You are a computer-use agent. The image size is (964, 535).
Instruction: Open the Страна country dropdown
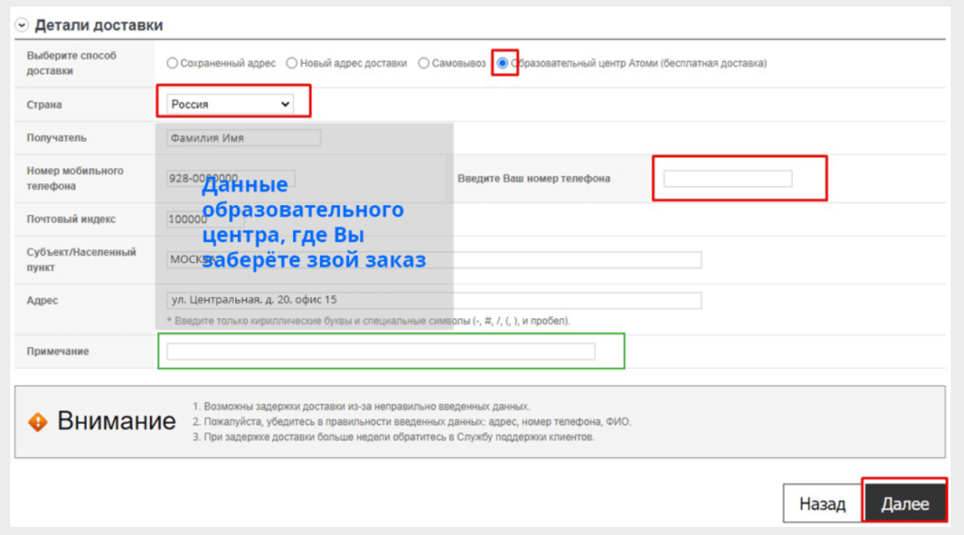(231, 104)
